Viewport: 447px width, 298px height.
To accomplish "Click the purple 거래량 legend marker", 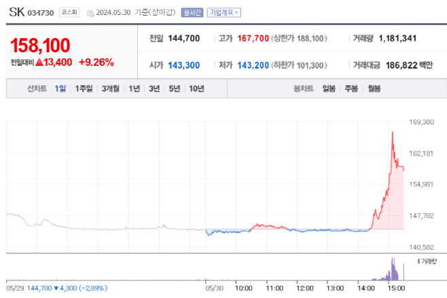I will tap(418, 261).
